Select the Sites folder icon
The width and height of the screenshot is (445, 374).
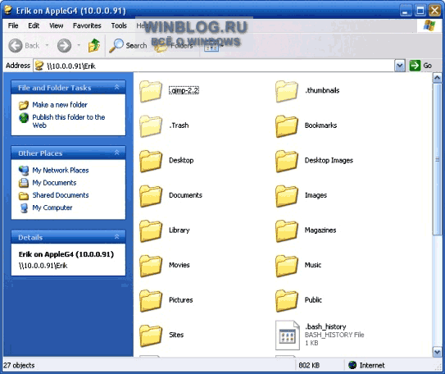pos(151,335)
